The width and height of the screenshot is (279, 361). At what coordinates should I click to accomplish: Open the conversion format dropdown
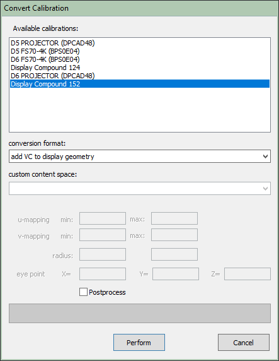click(140, 157)
